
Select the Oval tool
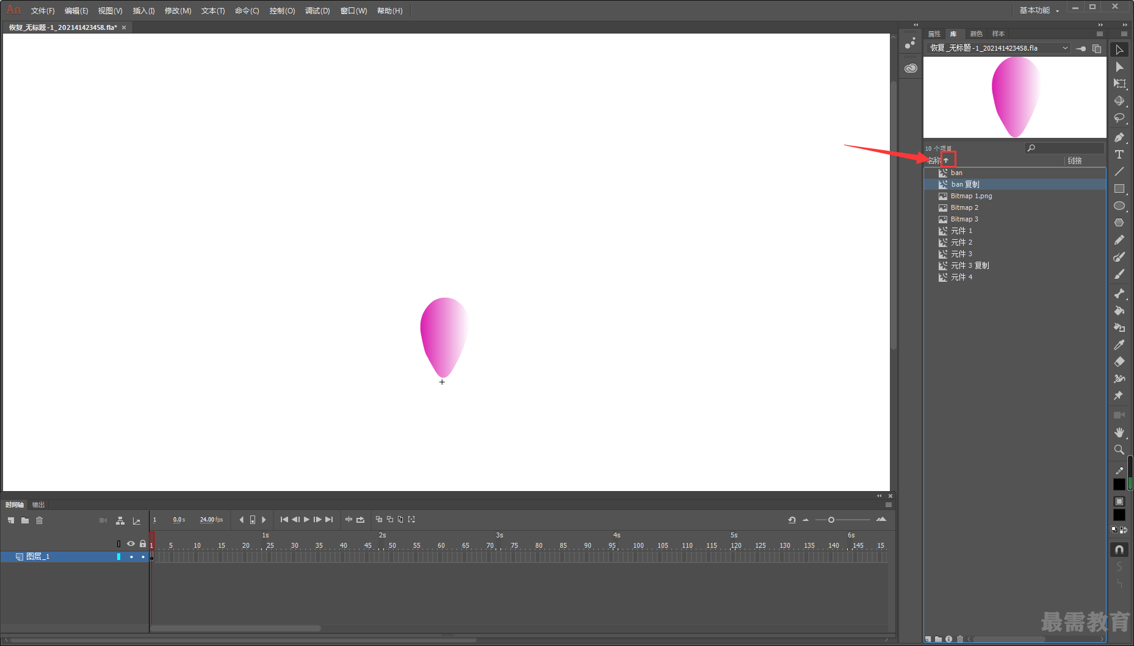click(x=1119, y=206)
